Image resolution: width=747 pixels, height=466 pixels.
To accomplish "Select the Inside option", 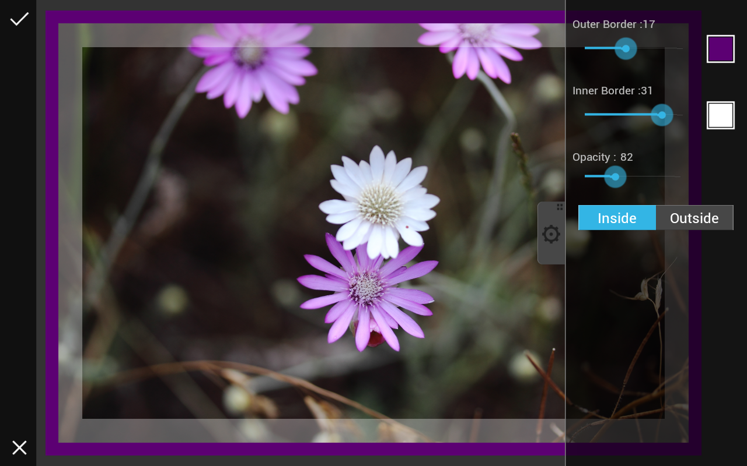I will click(617, 218).
